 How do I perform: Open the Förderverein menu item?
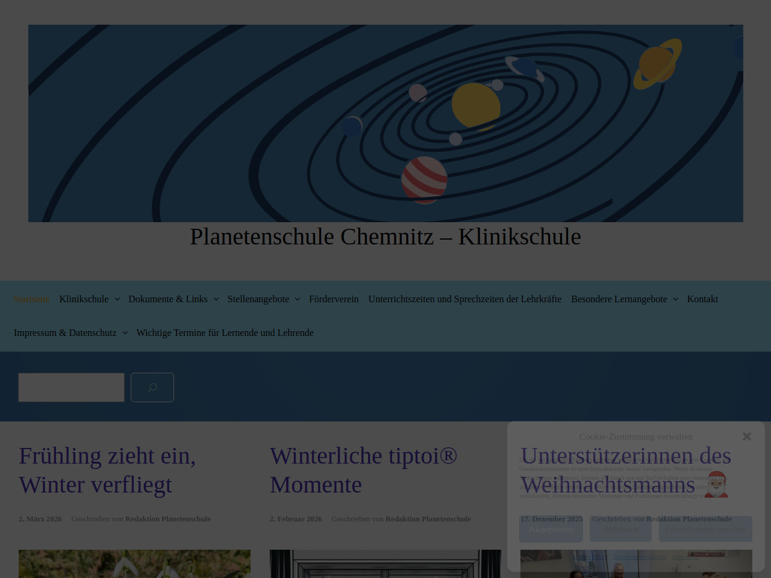334,299
